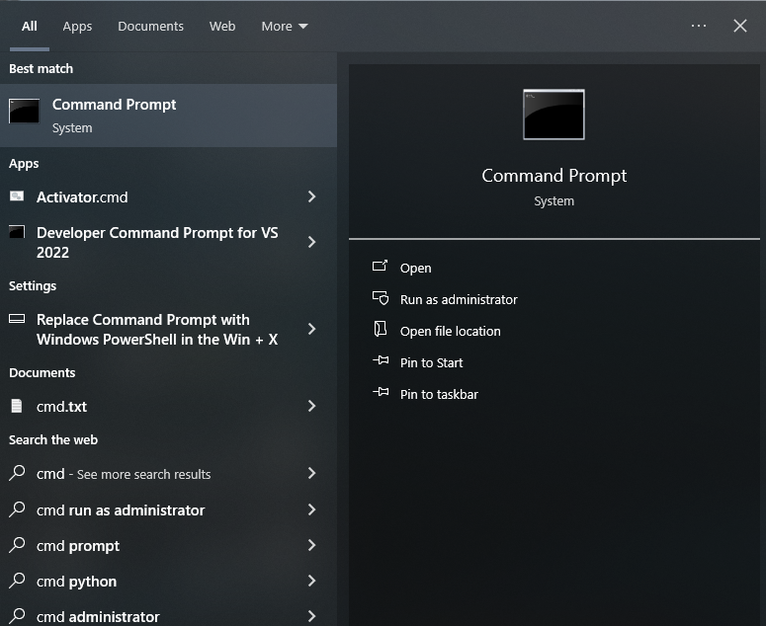Open Replace Command Prompt with PowerShell setting

[157, 330]
